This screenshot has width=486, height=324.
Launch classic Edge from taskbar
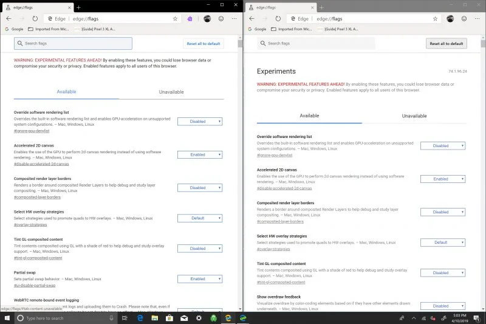click(x=140, y=318)
